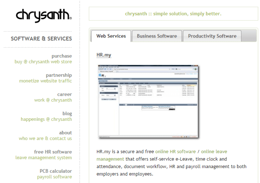The image size is (260, 183).
Task: Click the 'PCB calculator' heading
Action: [x=56, y=171]
